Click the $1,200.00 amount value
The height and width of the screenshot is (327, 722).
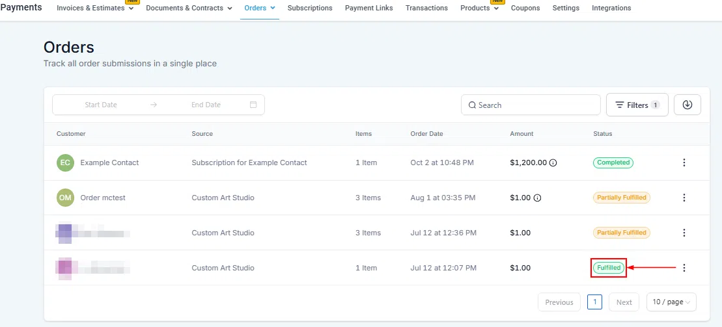(x=529, y=163)
